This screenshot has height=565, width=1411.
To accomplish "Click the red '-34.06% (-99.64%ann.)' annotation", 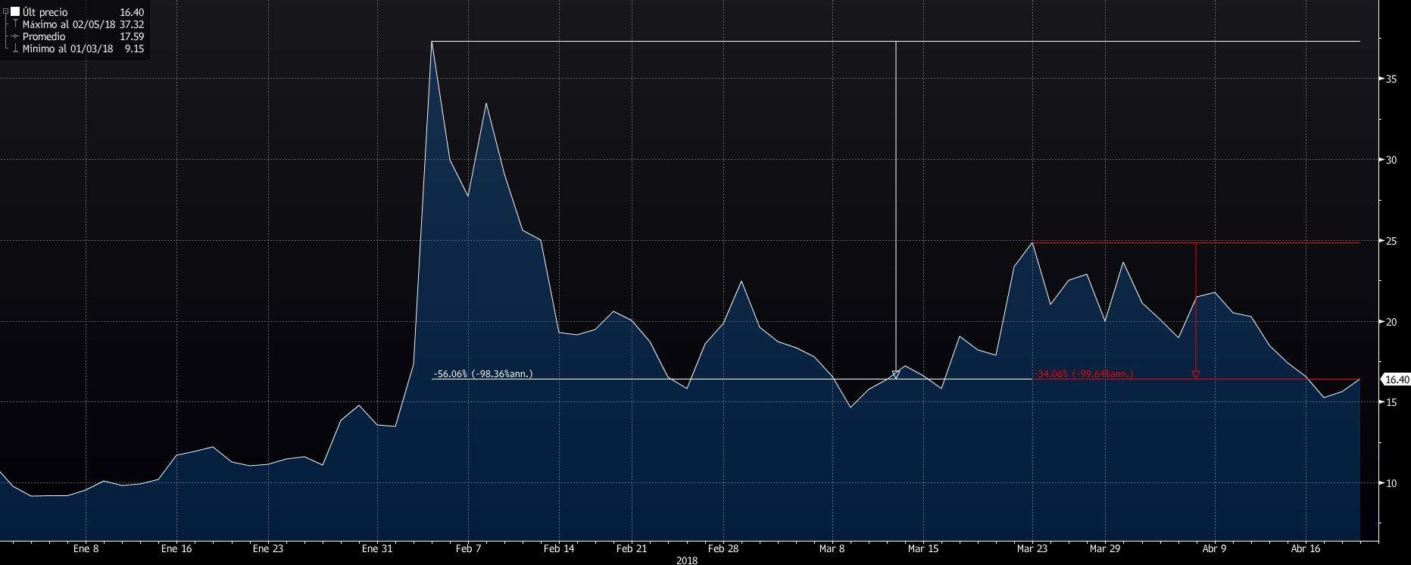I will pyautogui.click(x=1084, y=374).
